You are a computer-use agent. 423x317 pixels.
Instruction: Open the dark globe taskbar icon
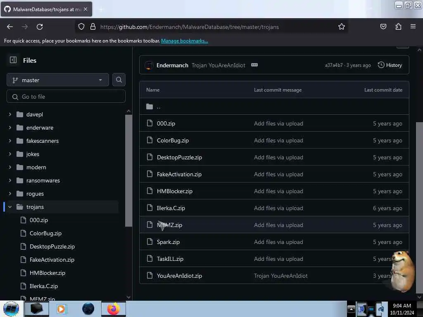tap(88, 309)
